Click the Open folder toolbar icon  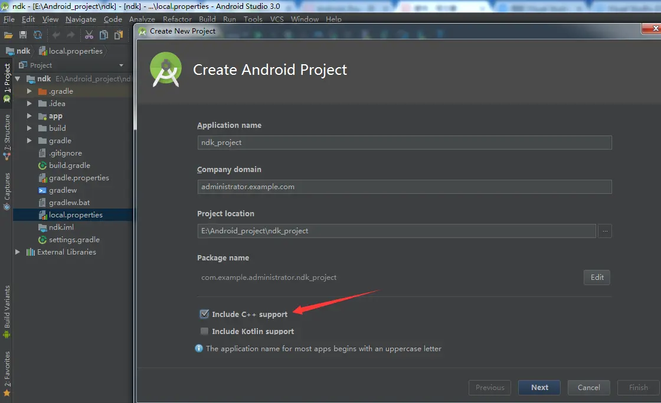click(x=8, y=35)
